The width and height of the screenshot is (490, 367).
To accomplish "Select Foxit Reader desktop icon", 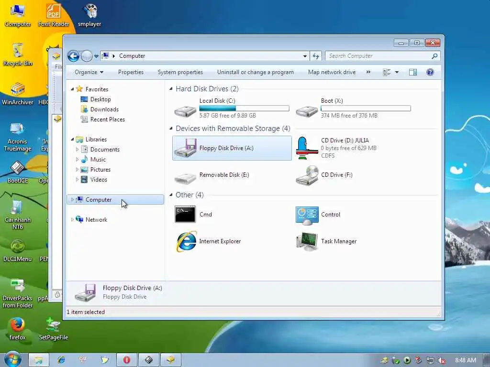I will 54,14.
